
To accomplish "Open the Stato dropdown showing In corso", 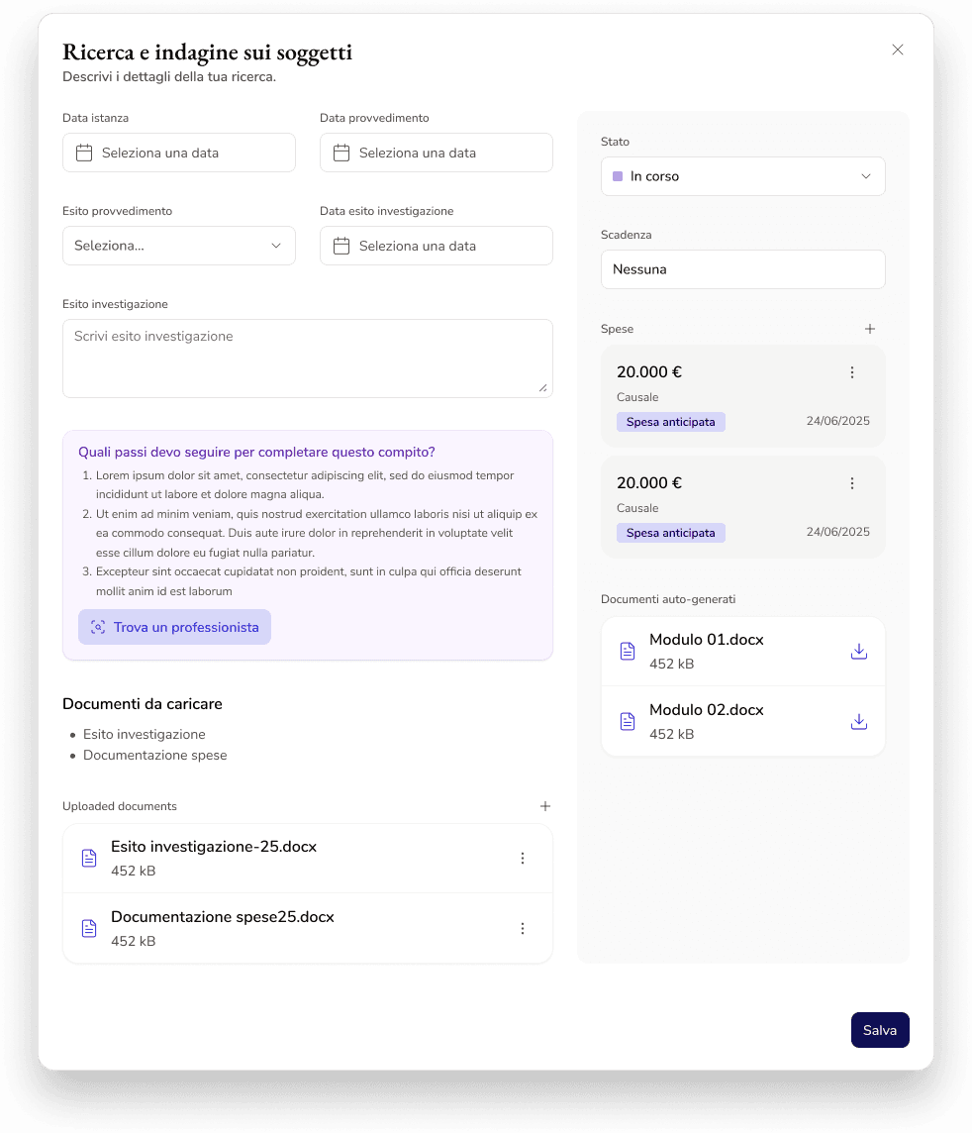I will (743, 176).
